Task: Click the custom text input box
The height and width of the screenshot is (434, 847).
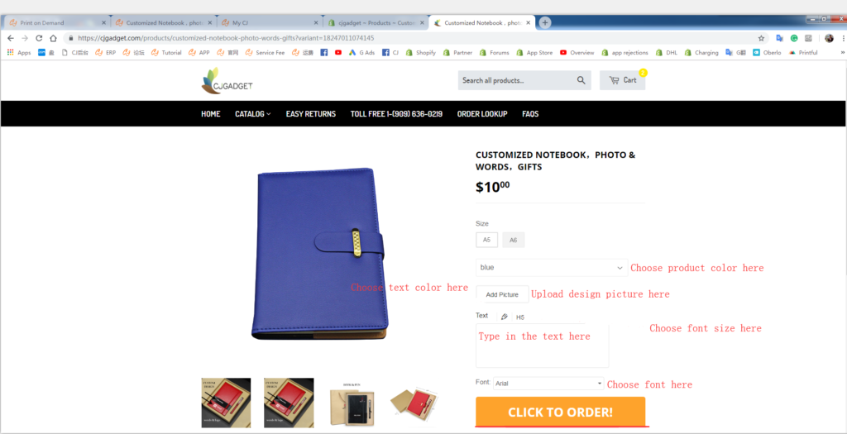Action: pos(542,346)
